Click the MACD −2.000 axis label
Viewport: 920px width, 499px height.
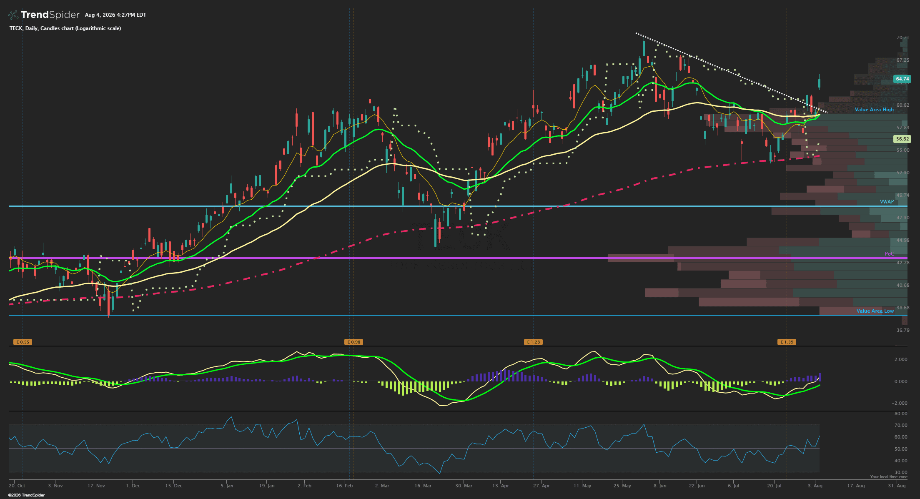click(x=900, y=403)
